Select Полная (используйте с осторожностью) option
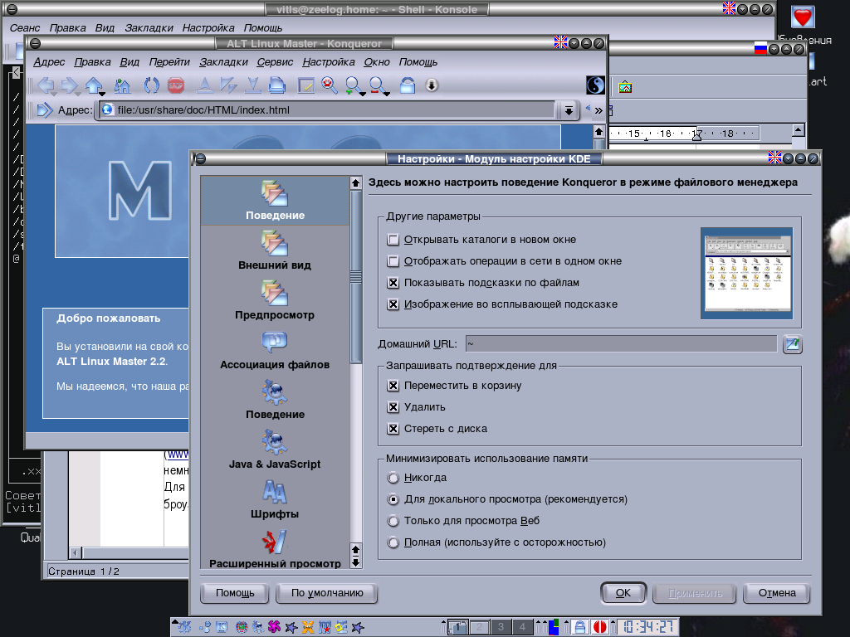The image size is (850, 637). [393, 542]
